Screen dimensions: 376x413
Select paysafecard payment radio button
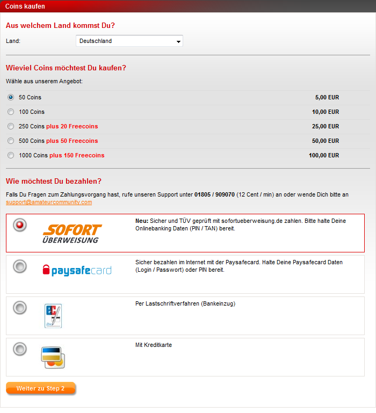tap(20, 266)
